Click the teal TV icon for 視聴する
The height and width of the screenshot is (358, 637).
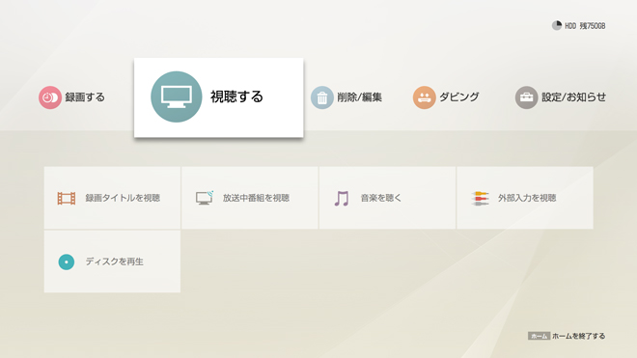pos(177,96)
